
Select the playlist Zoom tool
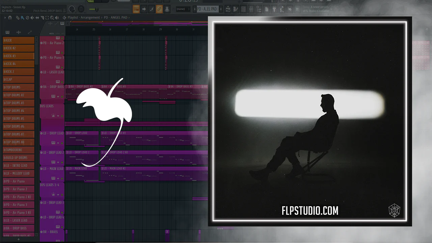pos(53,18)
